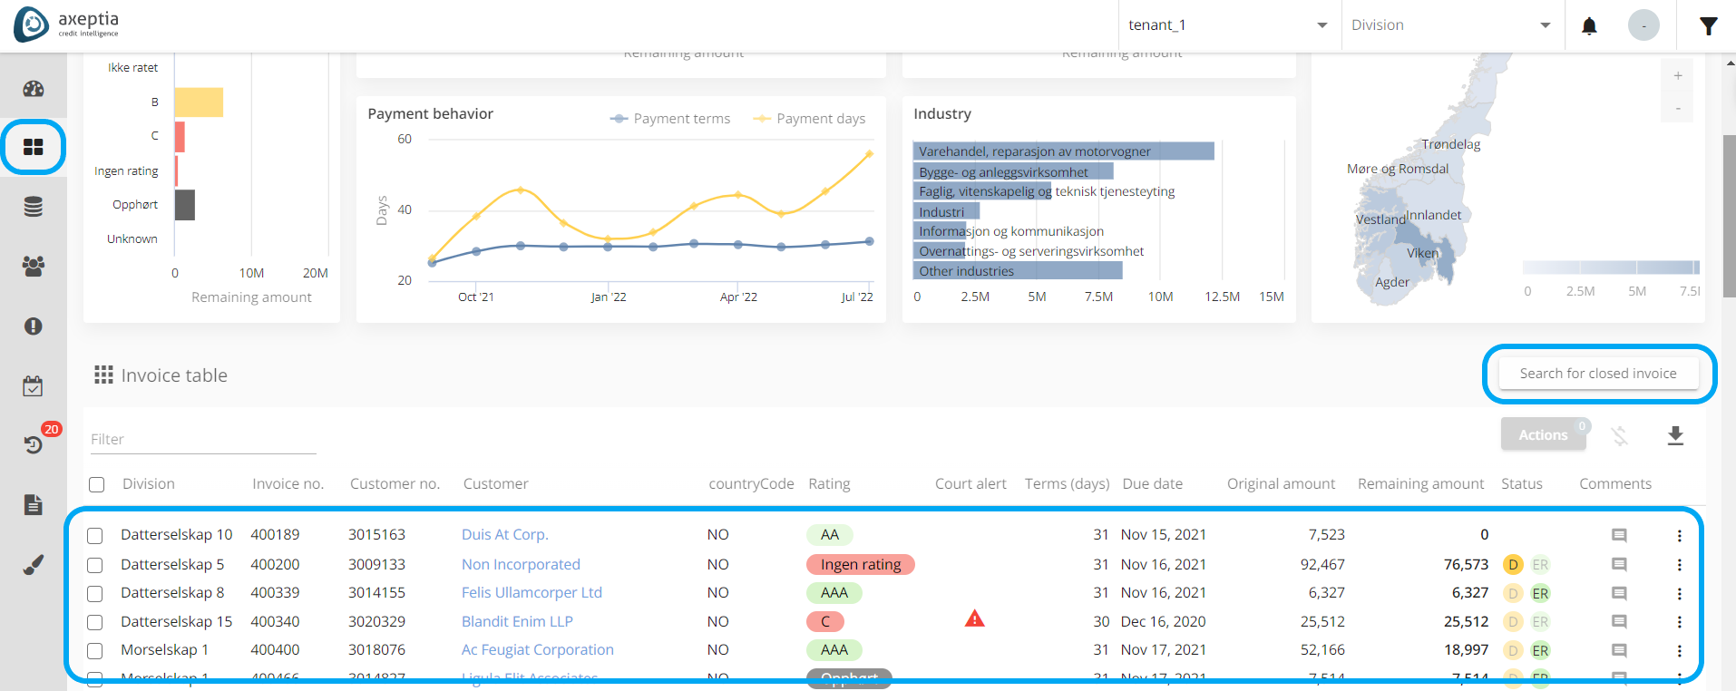Click the invoice table grid icon
The width and height of the screenshot is (1736, 691).
[103, 375]
